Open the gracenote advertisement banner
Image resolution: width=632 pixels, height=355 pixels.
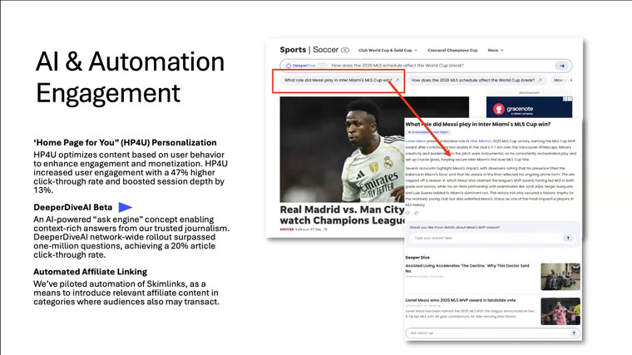point(529,107)
